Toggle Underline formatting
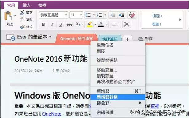This screenshot has height=118, width=189. click(61, 24)
